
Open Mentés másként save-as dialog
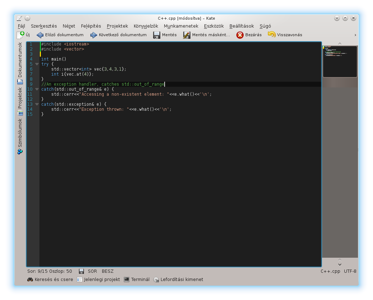[207, 35]
